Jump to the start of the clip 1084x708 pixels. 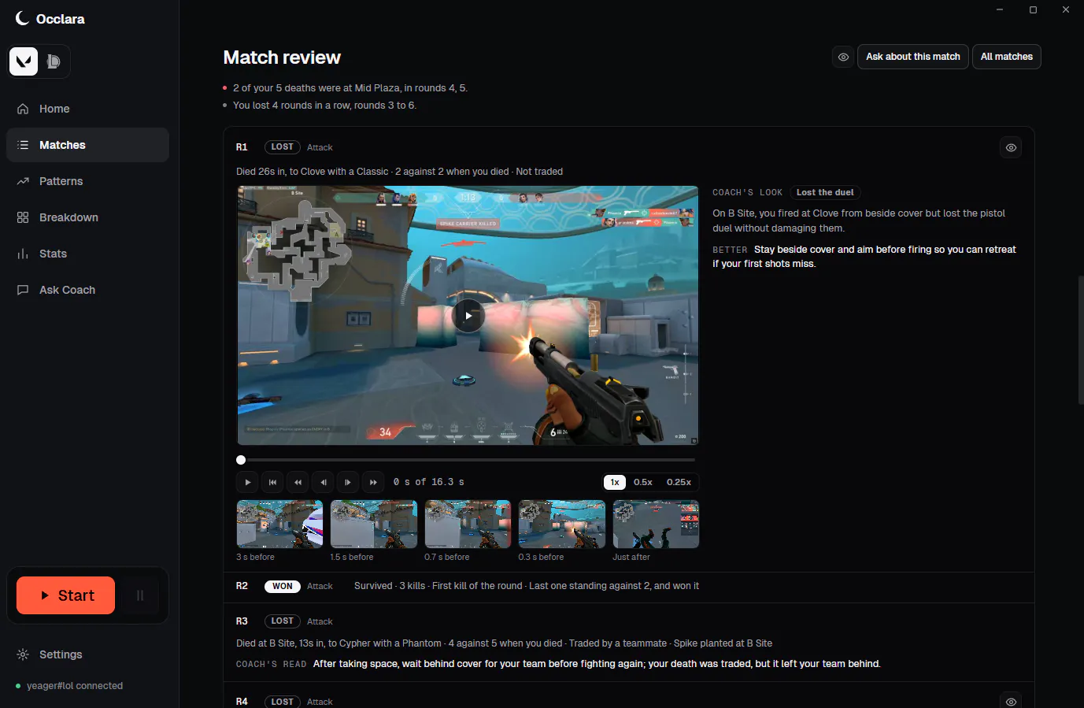click(x=272, y=482)
